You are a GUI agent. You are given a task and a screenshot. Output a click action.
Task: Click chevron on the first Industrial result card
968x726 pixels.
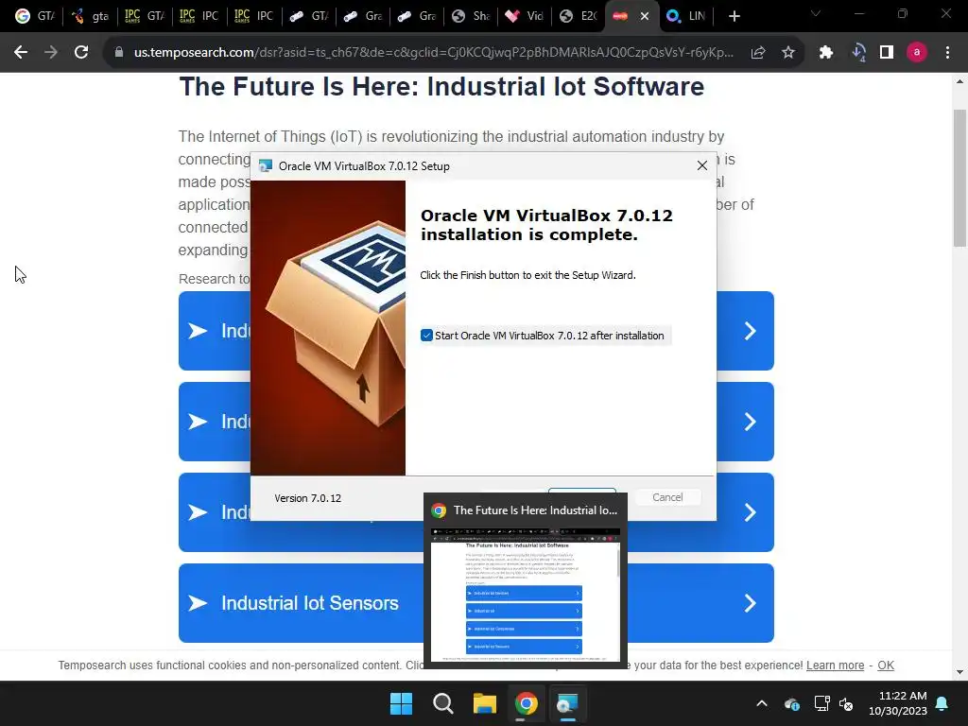click(750, 331)
